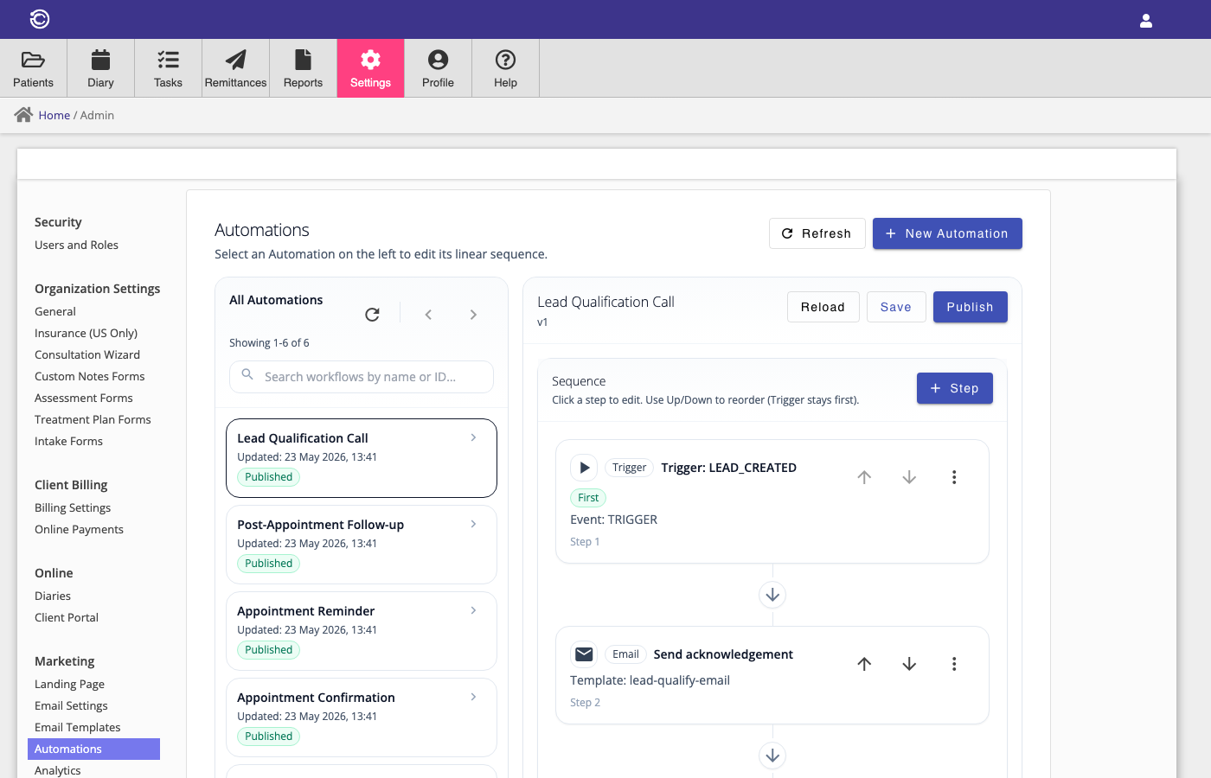The height and width of the screenshot is (778, 1211).
Task: Click down-arrow connector after Email step
Action: click(772, 756)
